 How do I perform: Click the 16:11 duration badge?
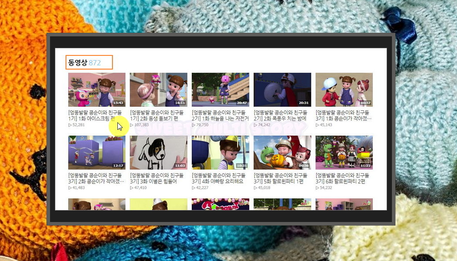click(180, 103)
